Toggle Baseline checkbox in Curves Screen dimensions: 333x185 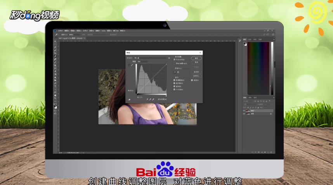click(x=174, y=87)
